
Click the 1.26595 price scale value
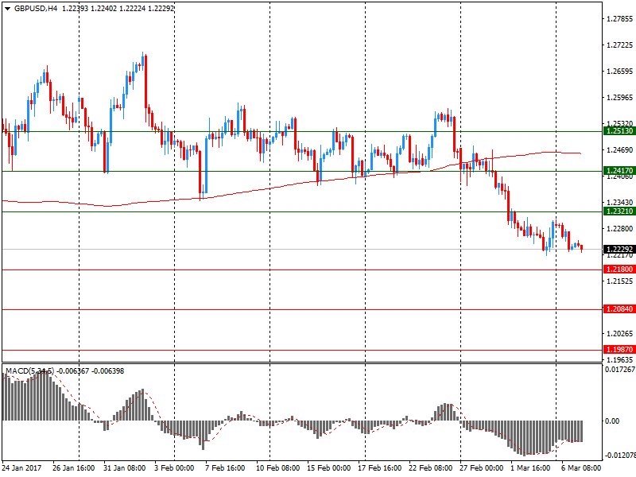point(619,72)
